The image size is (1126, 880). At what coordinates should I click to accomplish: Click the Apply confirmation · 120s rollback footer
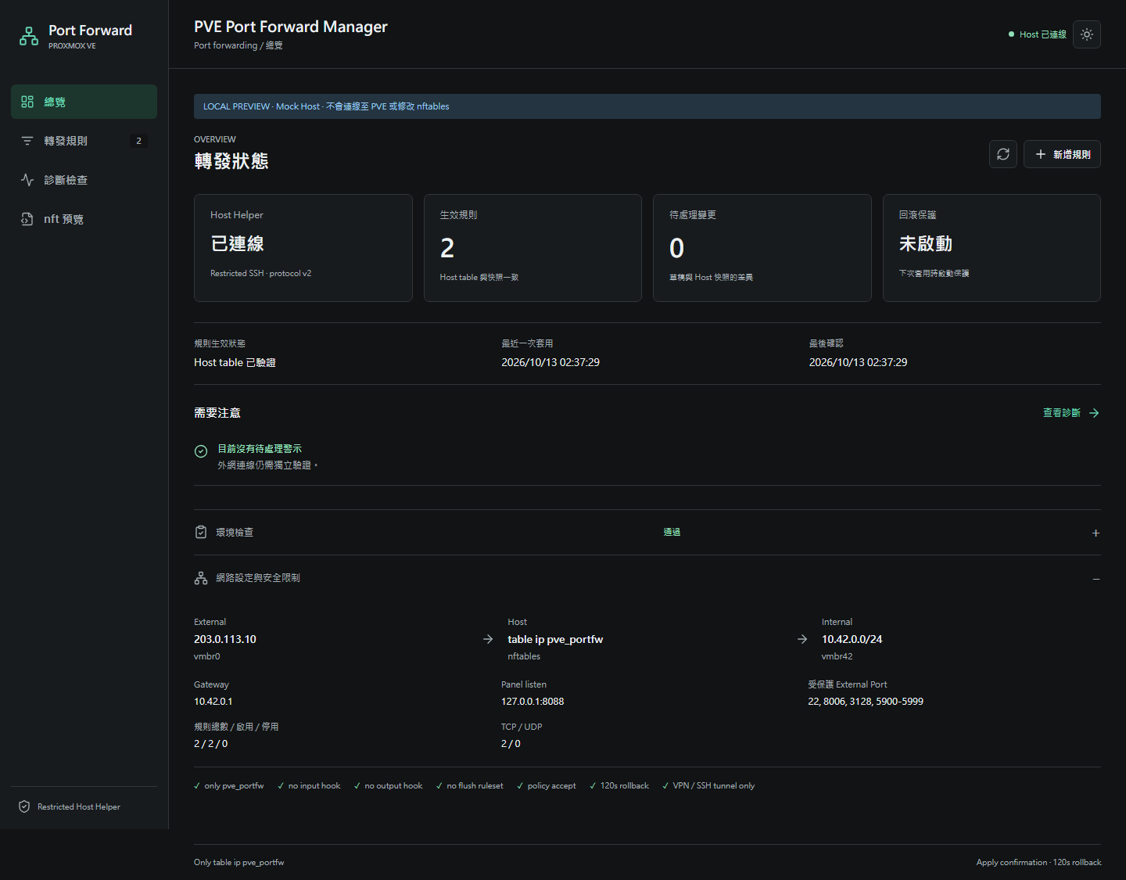pos(1038,862)
